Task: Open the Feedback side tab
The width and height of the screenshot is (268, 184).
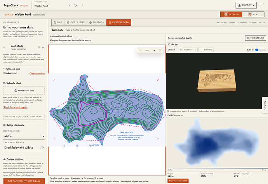Action: [x=265, y=105]
